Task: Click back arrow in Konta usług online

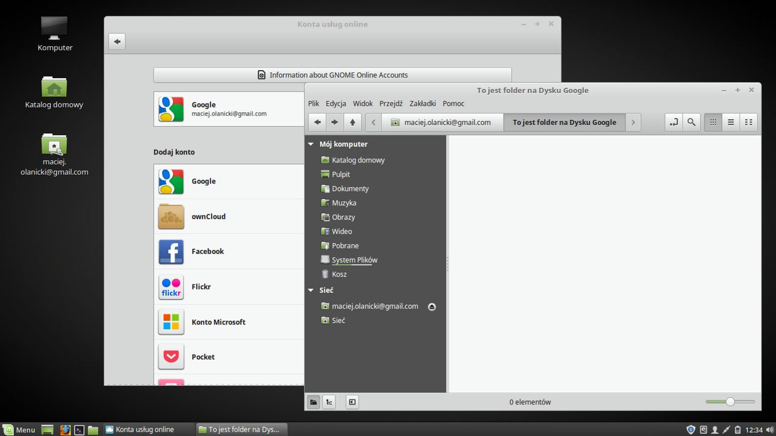Action: click(x=117, y=42)
